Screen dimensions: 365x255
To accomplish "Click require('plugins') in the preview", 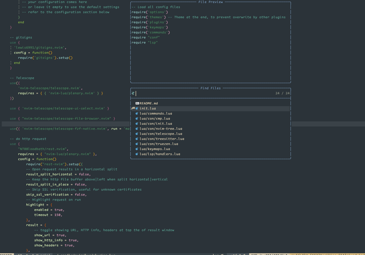I will point(150,22).
